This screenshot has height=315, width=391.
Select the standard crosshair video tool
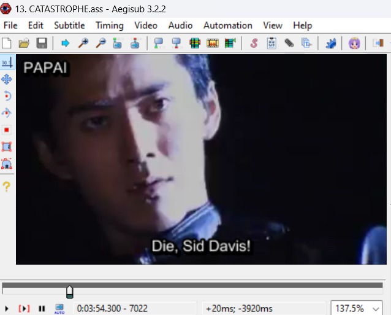point(7,63)
